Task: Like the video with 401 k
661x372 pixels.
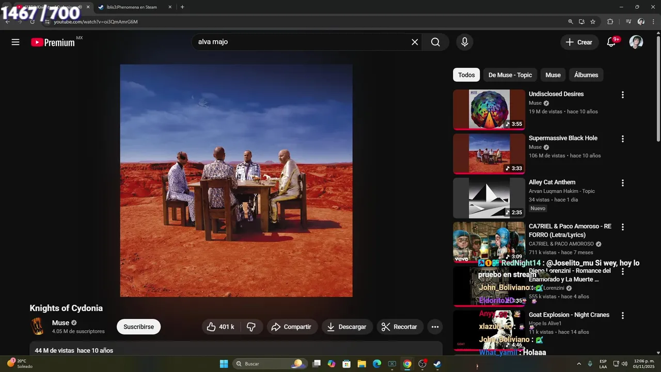Action: 221,327
